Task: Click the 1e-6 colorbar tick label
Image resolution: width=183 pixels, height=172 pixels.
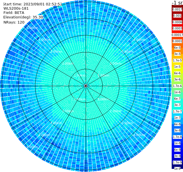Action: coord(177,92)
